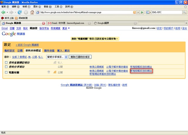Open the 我的帳戶 link
Image resolution: width=188 pixels, height=135 pixels.
[168, 28]
